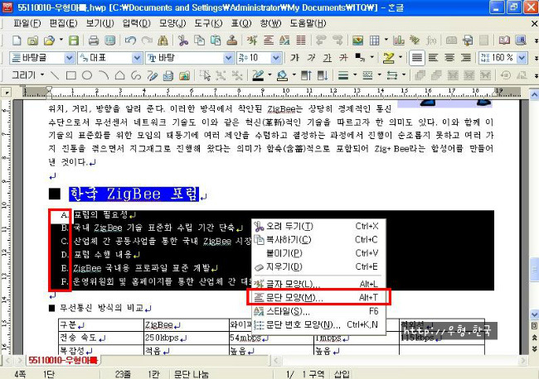Choose 문단 번호 모양(N)... in context menu
The height and width of the screenshot is (379, 539).
pos(318,324)
